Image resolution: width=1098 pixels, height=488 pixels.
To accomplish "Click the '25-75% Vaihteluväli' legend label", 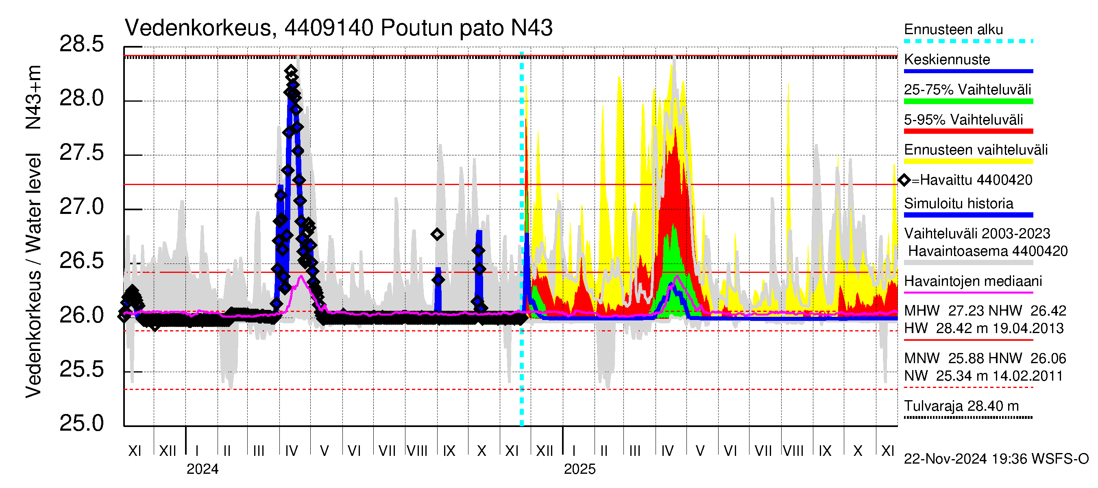I will pyautogui.click(x=967, y=89).
